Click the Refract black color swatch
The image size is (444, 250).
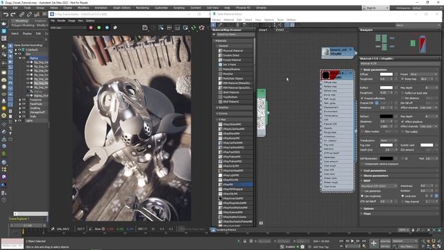pyautogui.click(x=386, y=116)
